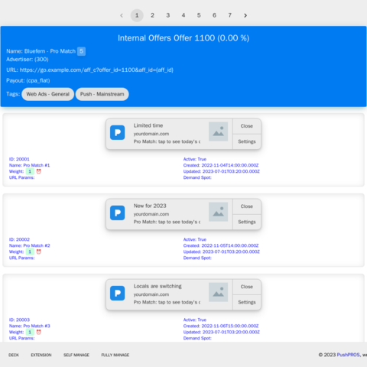Open the PushPROS link in footer
The width and height of the screenshot is (367, 367).
tap(349, 355)
